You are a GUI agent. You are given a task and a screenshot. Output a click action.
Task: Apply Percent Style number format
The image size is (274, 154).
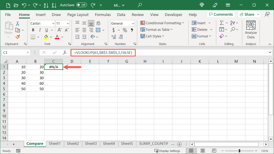(125, 30)
